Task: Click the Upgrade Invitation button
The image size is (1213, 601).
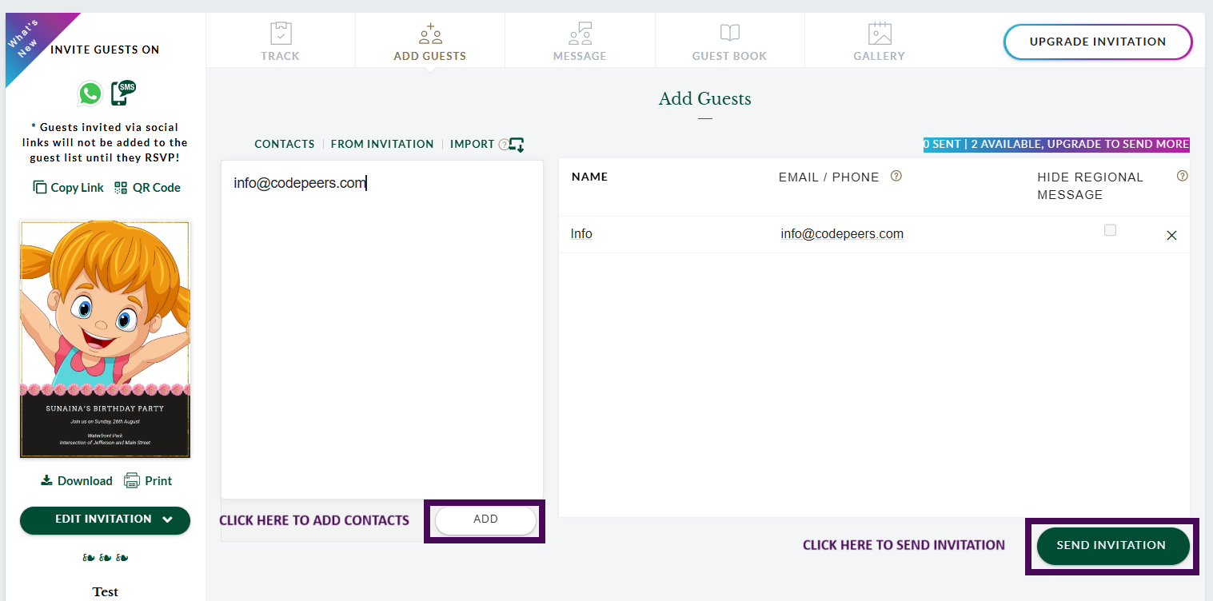Action: (1097, 42)
